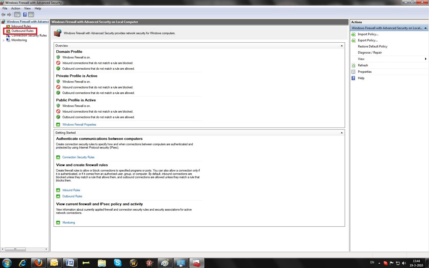Click the Properties sheet icon in Actions
The image size is (429, 268).
tap(353, 72)
